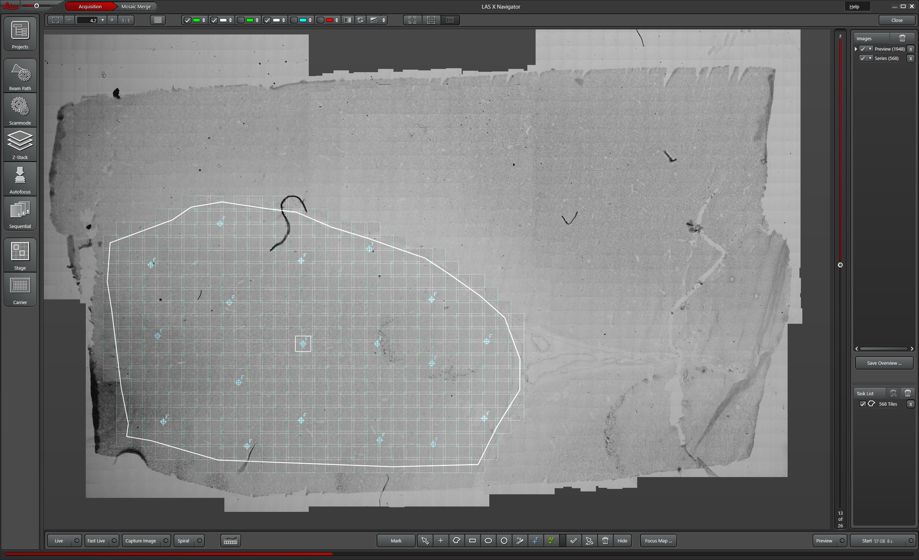Choose the ellipse region tool
This screenshot has height=560, width=919.
488,541
